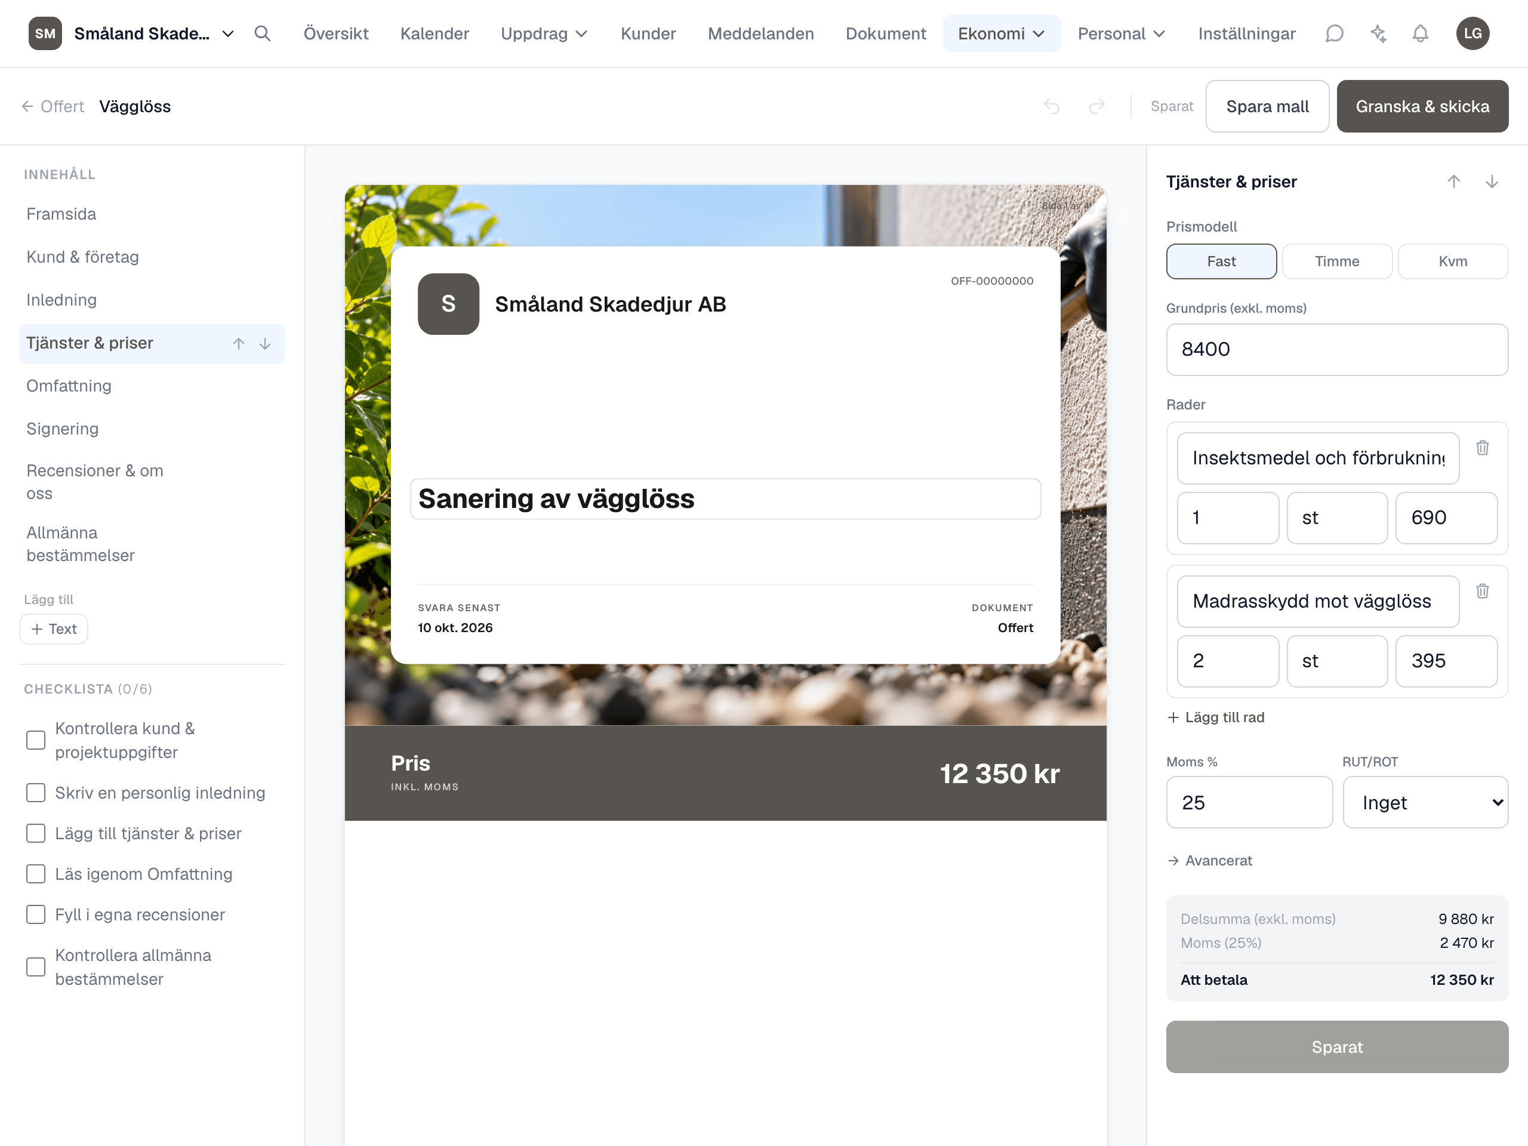Select the Kvm price model

[x=1453, y=261]
